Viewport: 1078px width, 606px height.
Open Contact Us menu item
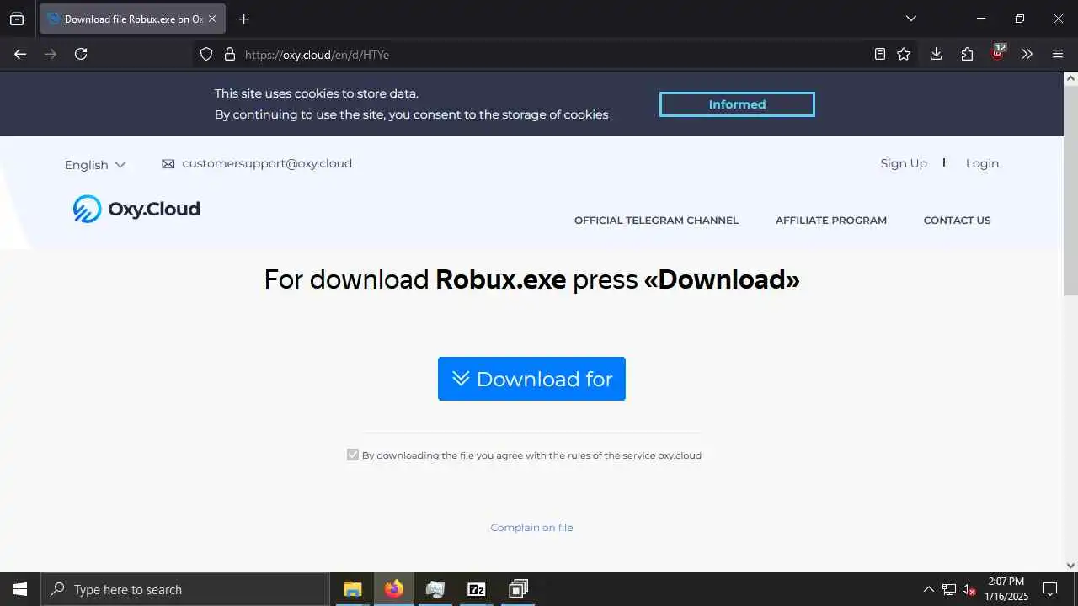point(957,221)
